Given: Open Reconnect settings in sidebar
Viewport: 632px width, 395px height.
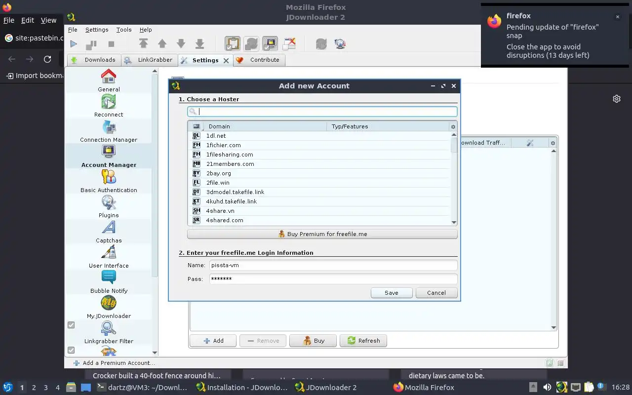Looking at the screenshot, I should pos(109,106).
